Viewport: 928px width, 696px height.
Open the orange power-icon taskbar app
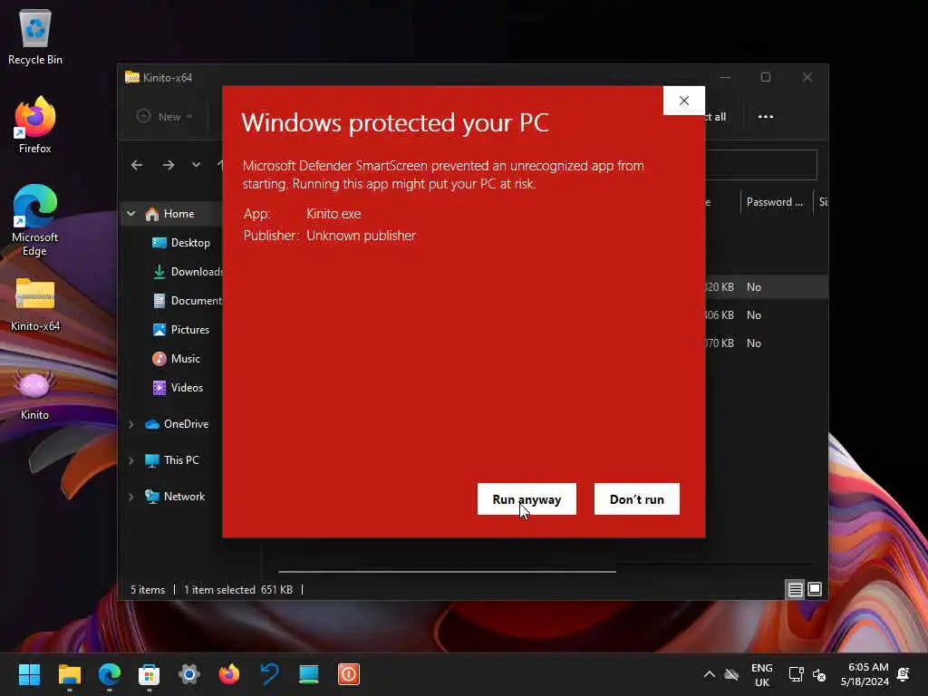[349, 674]
